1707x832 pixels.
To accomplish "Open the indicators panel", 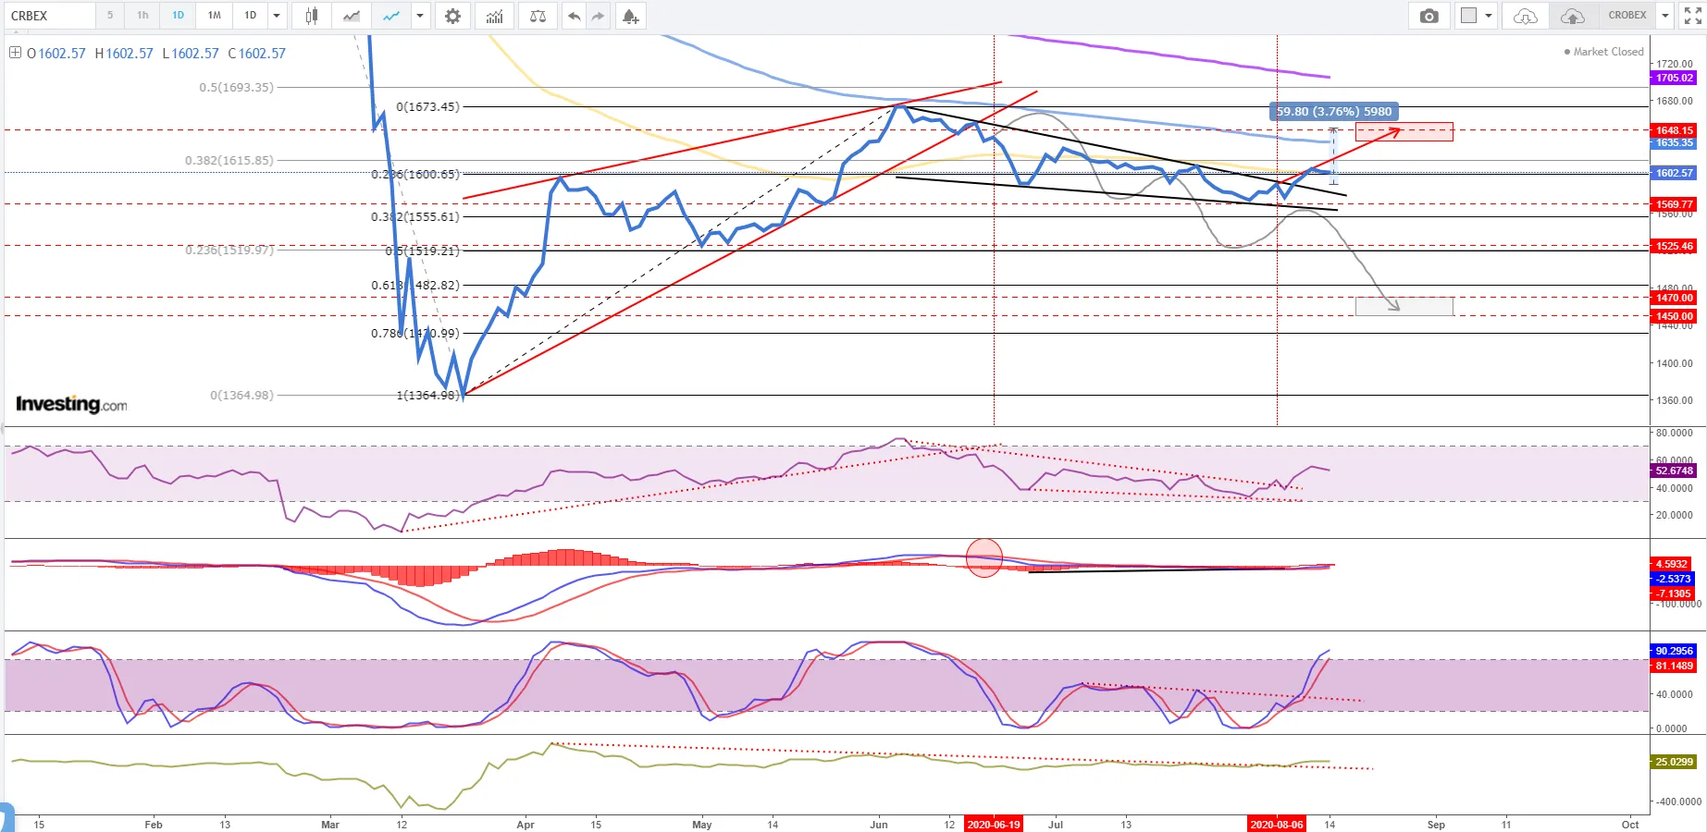I will (x=495, y=16).
